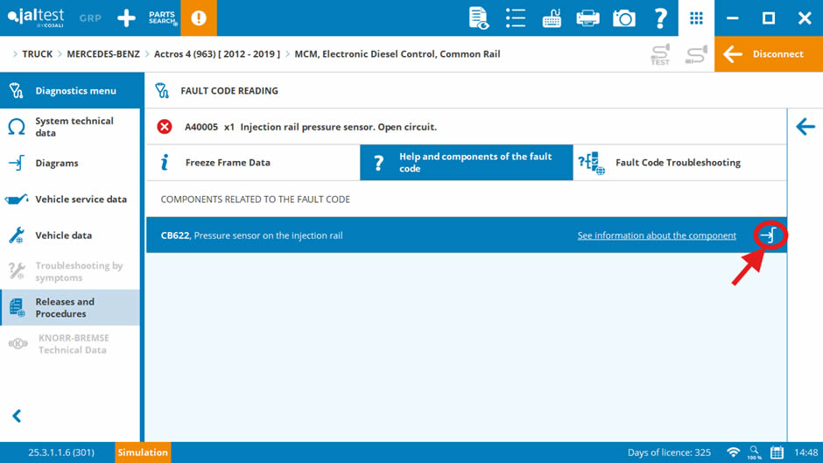
Task: Open the apps grid icon
Action: pos(696,18)
